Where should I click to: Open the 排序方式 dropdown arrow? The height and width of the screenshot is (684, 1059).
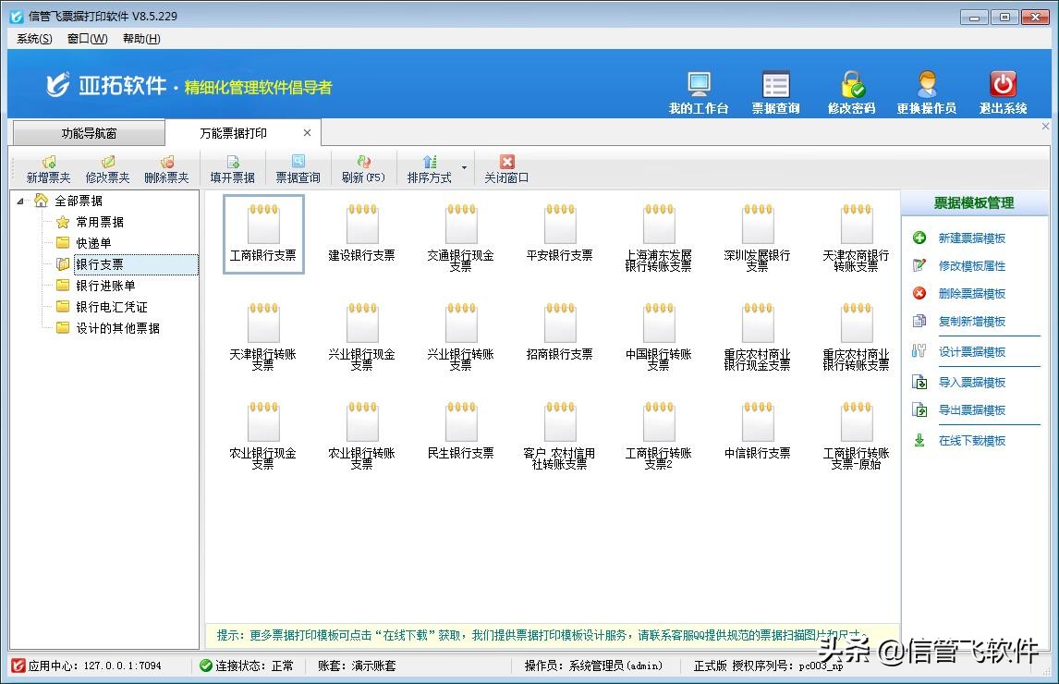[x=464, y=167]
